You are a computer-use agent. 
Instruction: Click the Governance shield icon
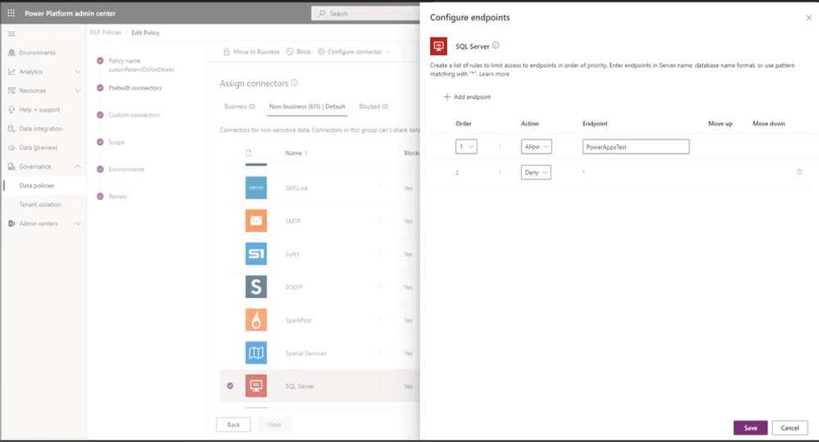coord(11,166)
